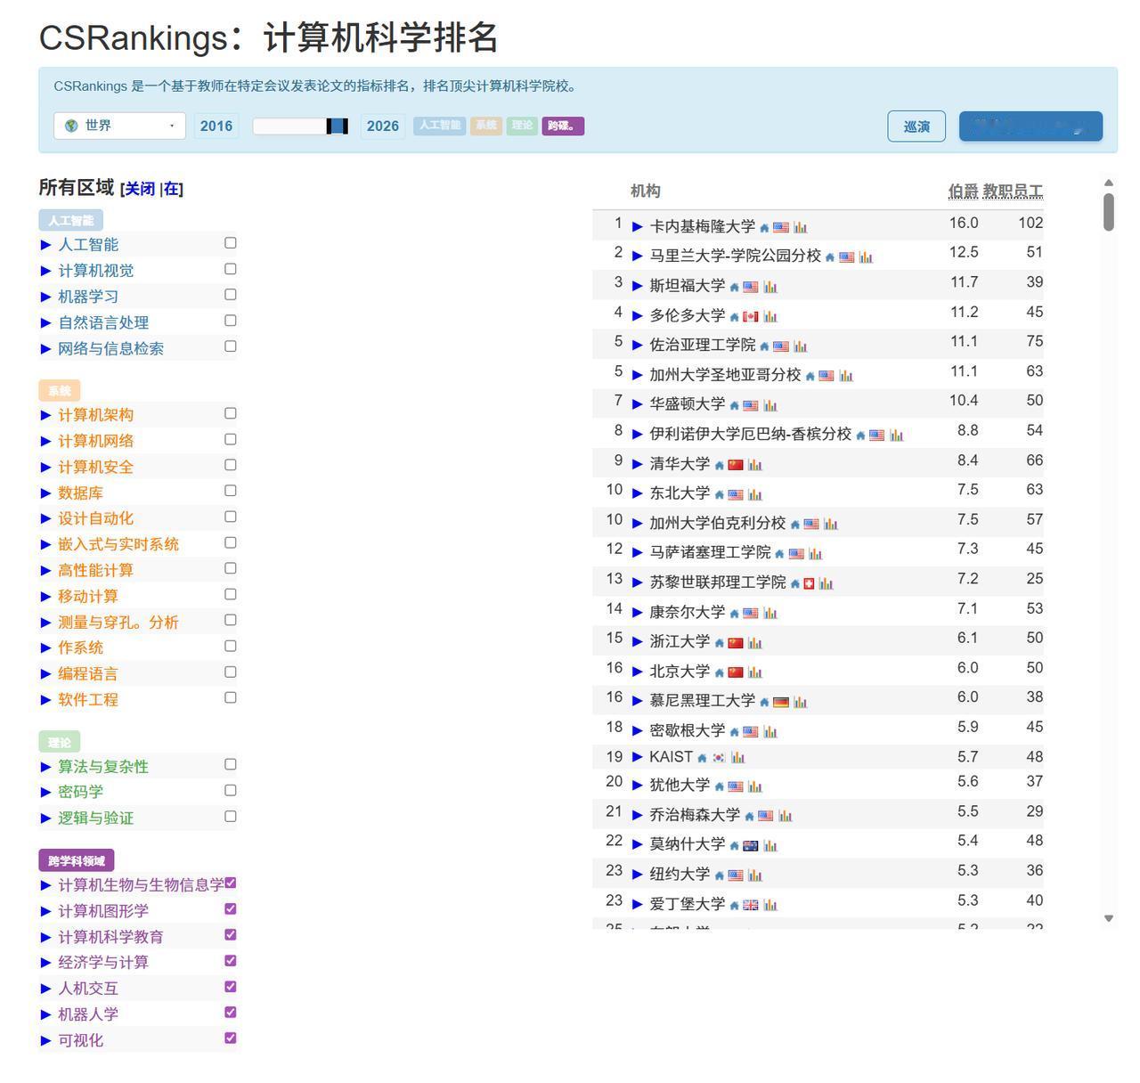The width and height of the screenshot is (1140, 1083).
Task: Click home icon for 莫纳什大学
Action: [x=734, y=845]
